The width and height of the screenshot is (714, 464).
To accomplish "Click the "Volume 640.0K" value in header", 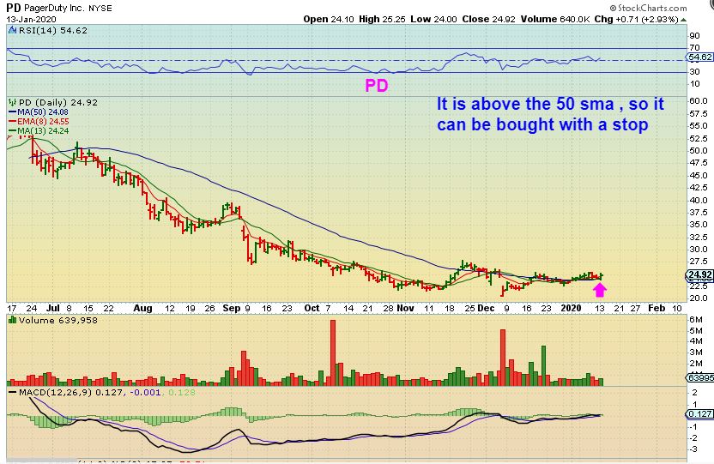I will tap(555, 19).
